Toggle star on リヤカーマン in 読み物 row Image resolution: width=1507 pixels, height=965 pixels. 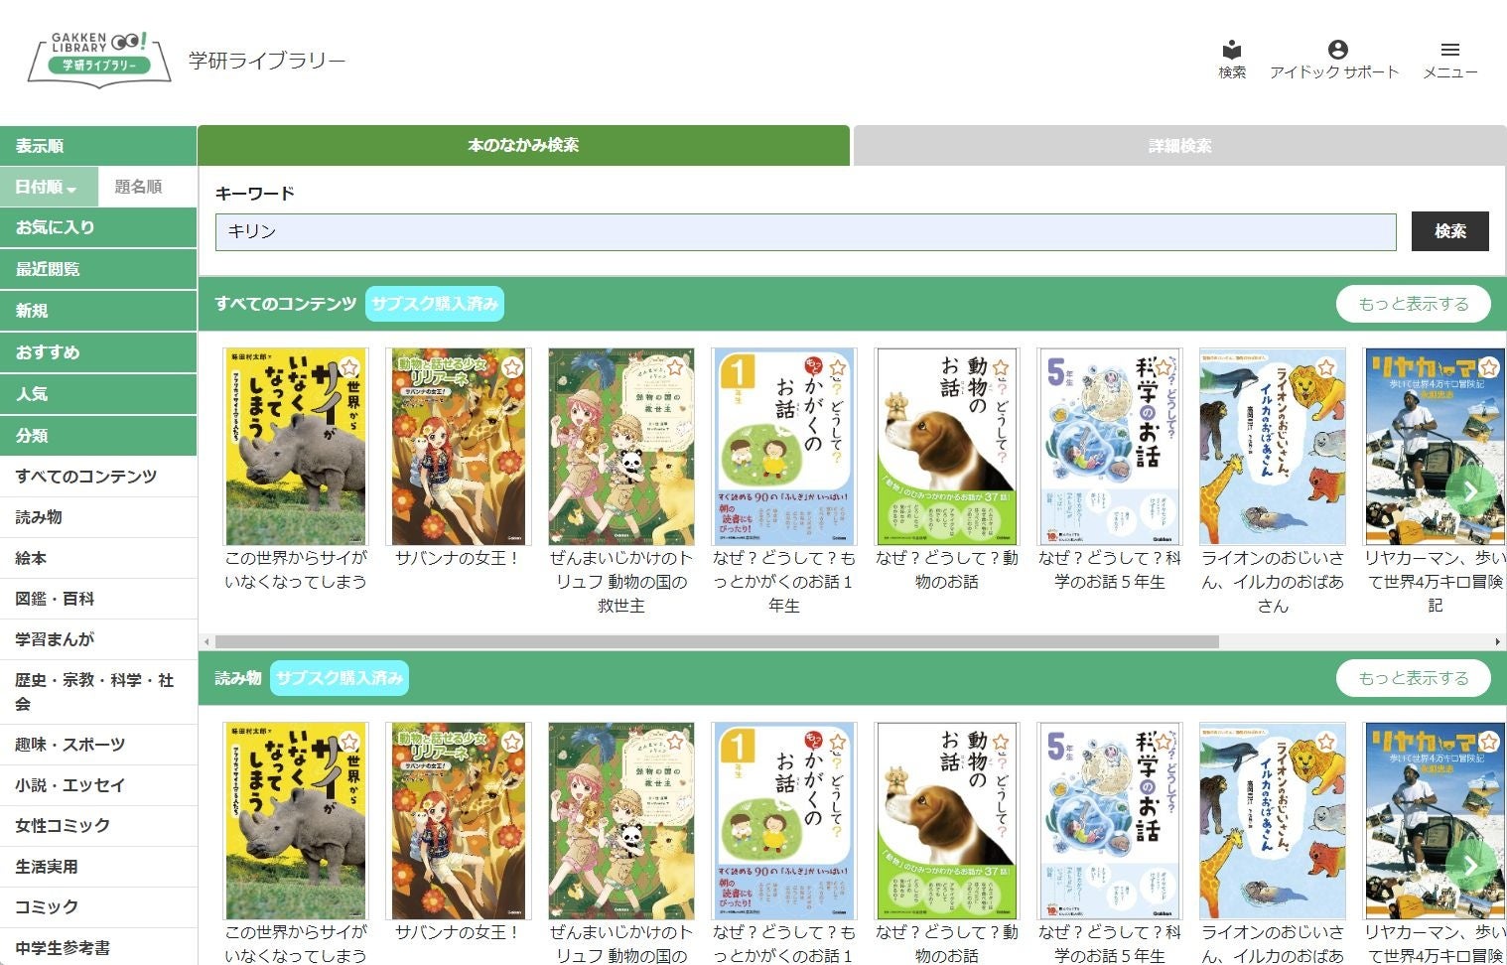point(1489,743)
